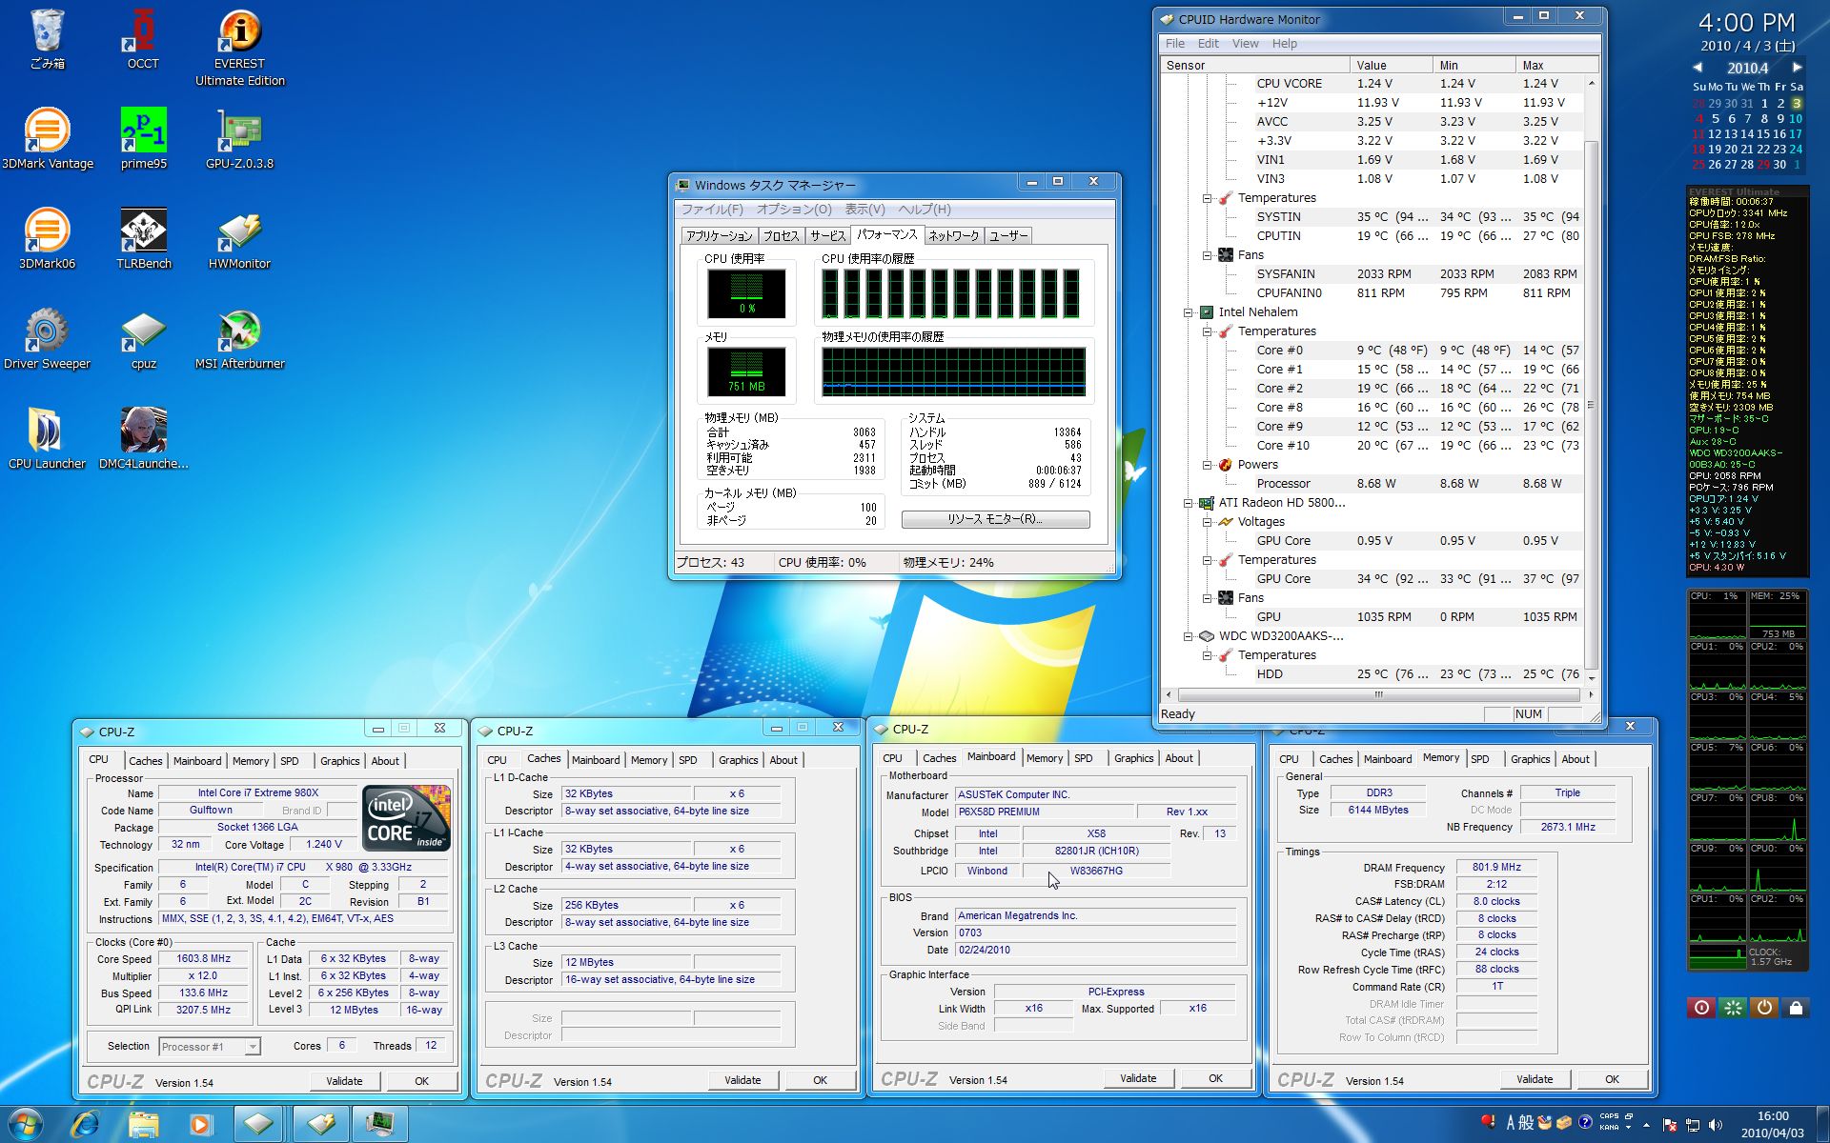Viewport: 1830px width, 1143px height.
Task: Open File menu in HWMonitor
Action: [x=1175, y=44]
